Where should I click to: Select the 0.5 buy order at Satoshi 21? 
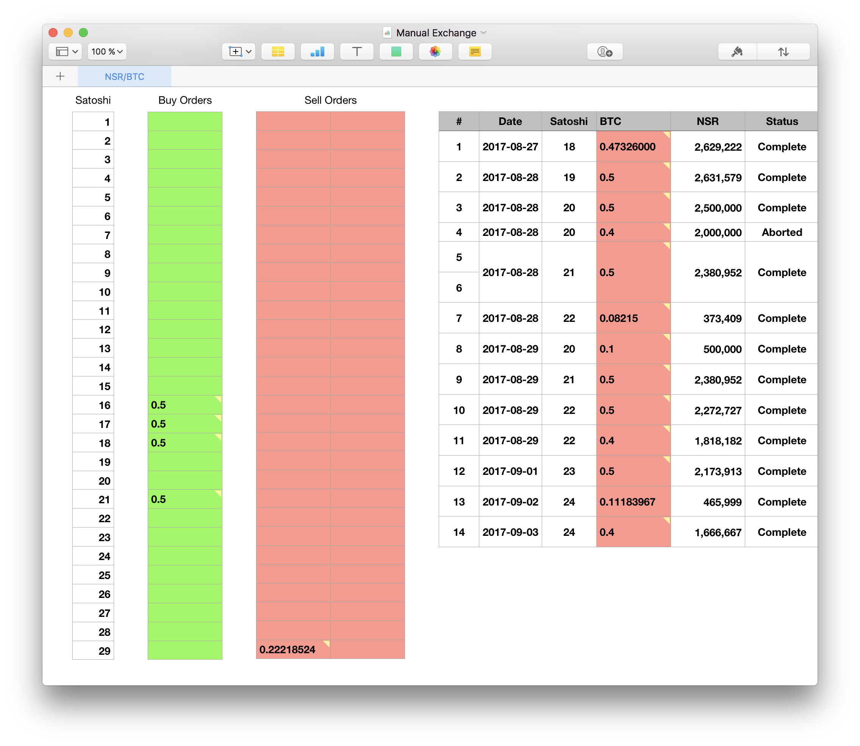click(x=185, y=499)
